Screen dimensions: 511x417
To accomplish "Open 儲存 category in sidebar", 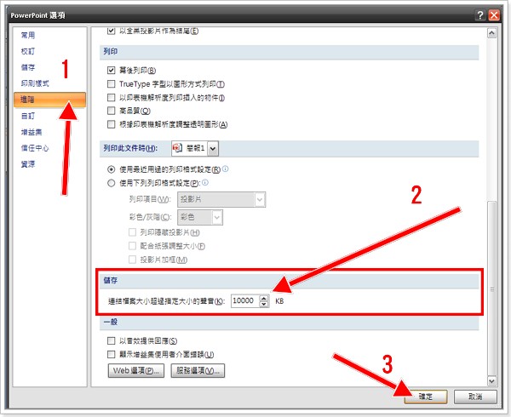I will point(28,67).
